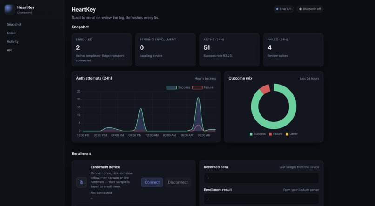The width and height of the screenshot is (375, 206).
Task: Toggle Failure in Outcome mix legend
Action: (275, 134)
